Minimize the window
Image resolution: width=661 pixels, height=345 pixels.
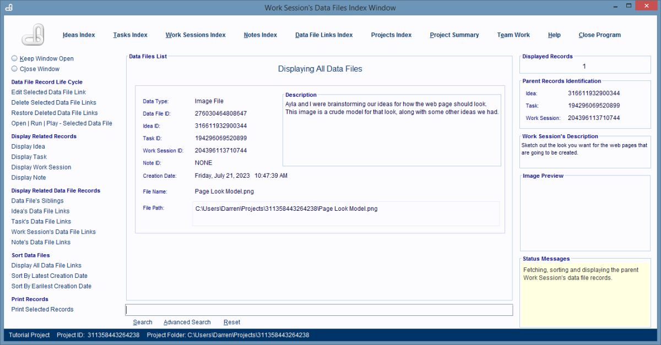(x=616, y=6)
